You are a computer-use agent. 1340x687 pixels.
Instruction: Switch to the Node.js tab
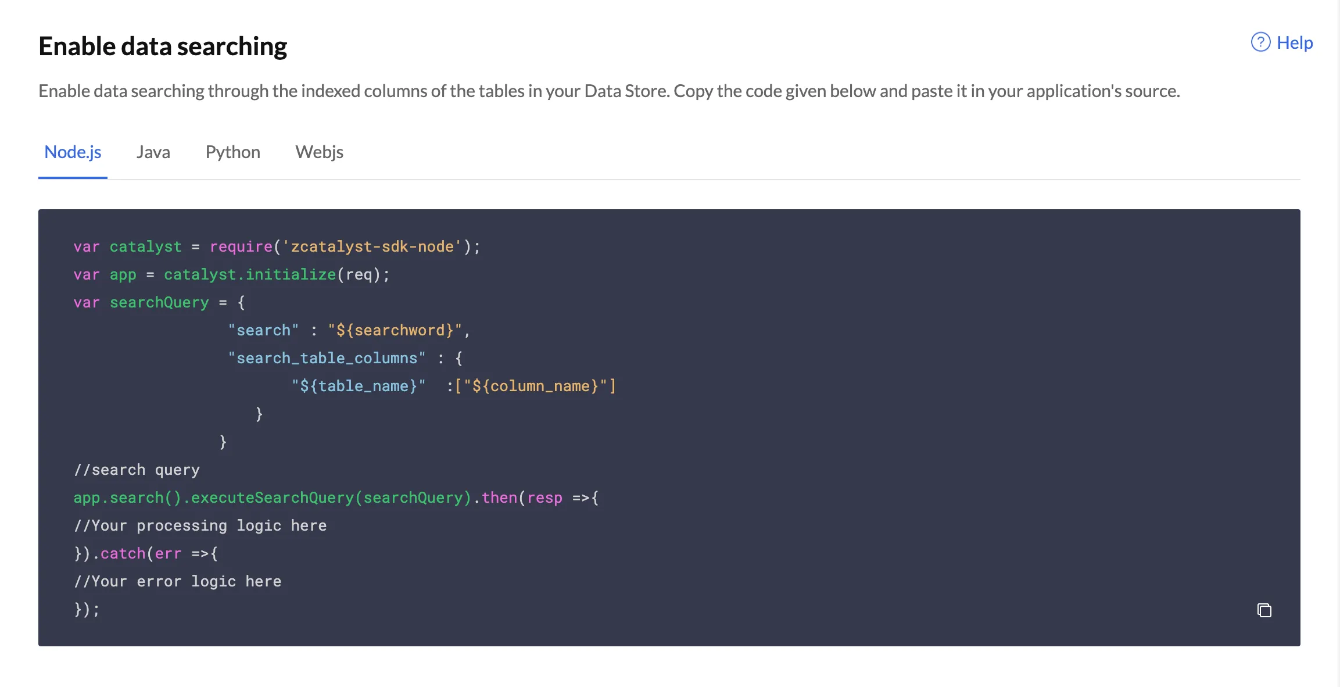(x=73, y=152)
